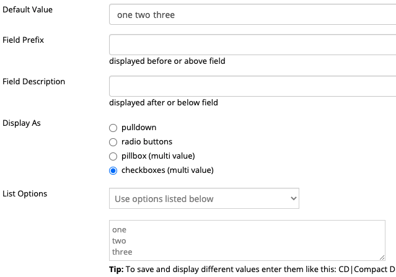Place cursor on 'two' in options list
The width and height of the screenshot is (396, 277).
click(120, 240)
